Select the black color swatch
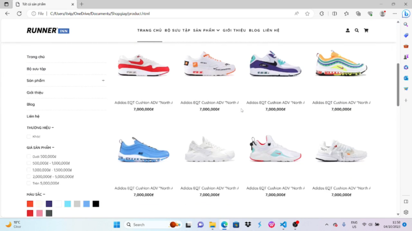 (x=96, y=204)
